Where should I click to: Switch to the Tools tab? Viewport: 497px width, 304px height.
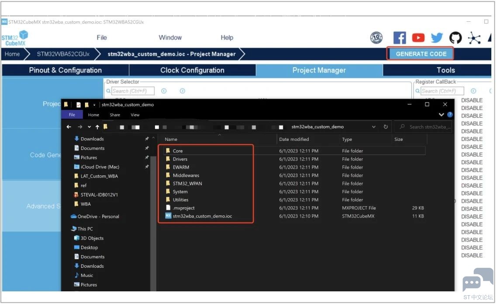coord(445,70)
